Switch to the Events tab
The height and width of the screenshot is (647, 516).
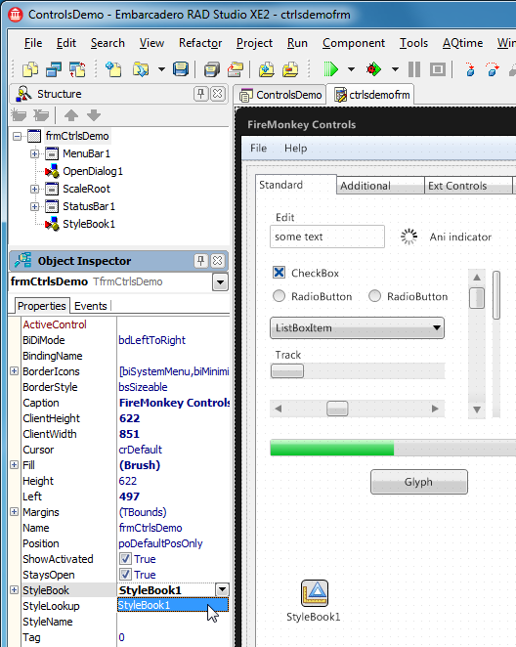point(90,306)
